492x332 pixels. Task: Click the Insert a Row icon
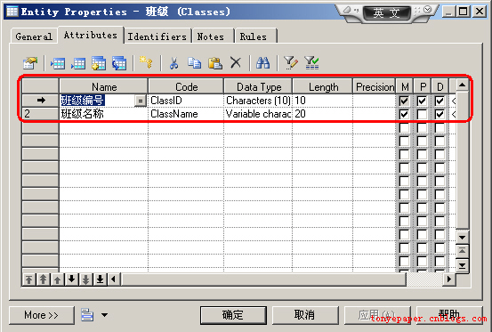coord(58,63)
